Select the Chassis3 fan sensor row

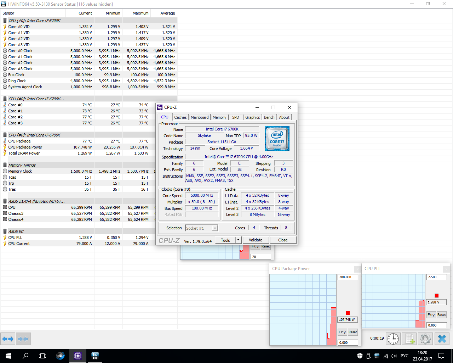point(78,213)
